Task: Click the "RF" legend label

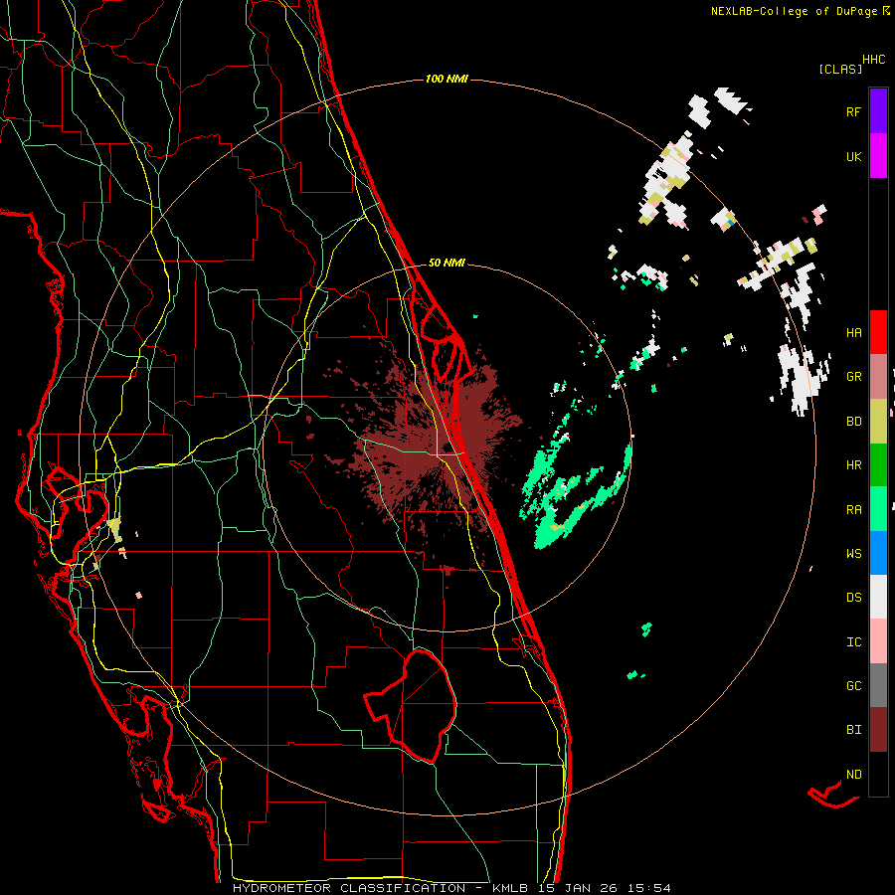Action: [853, 111]
